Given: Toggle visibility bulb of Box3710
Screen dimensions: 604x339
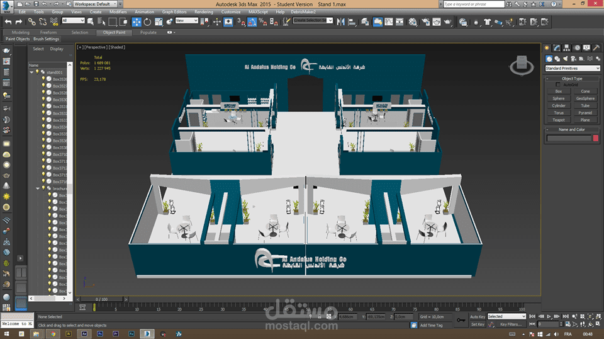Looking at the screenshot, I should (43, 154).
